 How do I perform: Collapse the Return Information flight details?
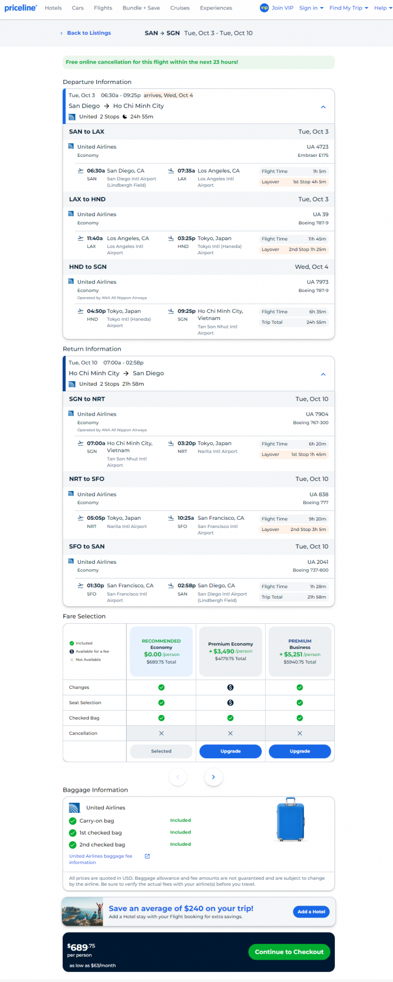tap(323, 374)
